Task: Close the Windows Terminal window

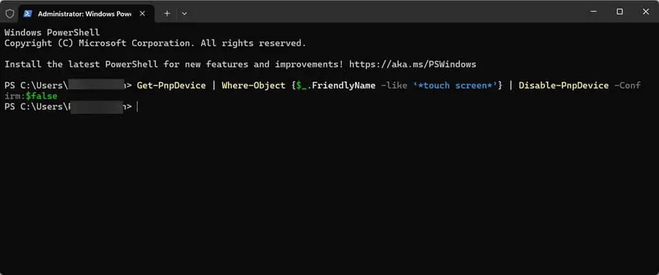Action: (x=645, y=12)
